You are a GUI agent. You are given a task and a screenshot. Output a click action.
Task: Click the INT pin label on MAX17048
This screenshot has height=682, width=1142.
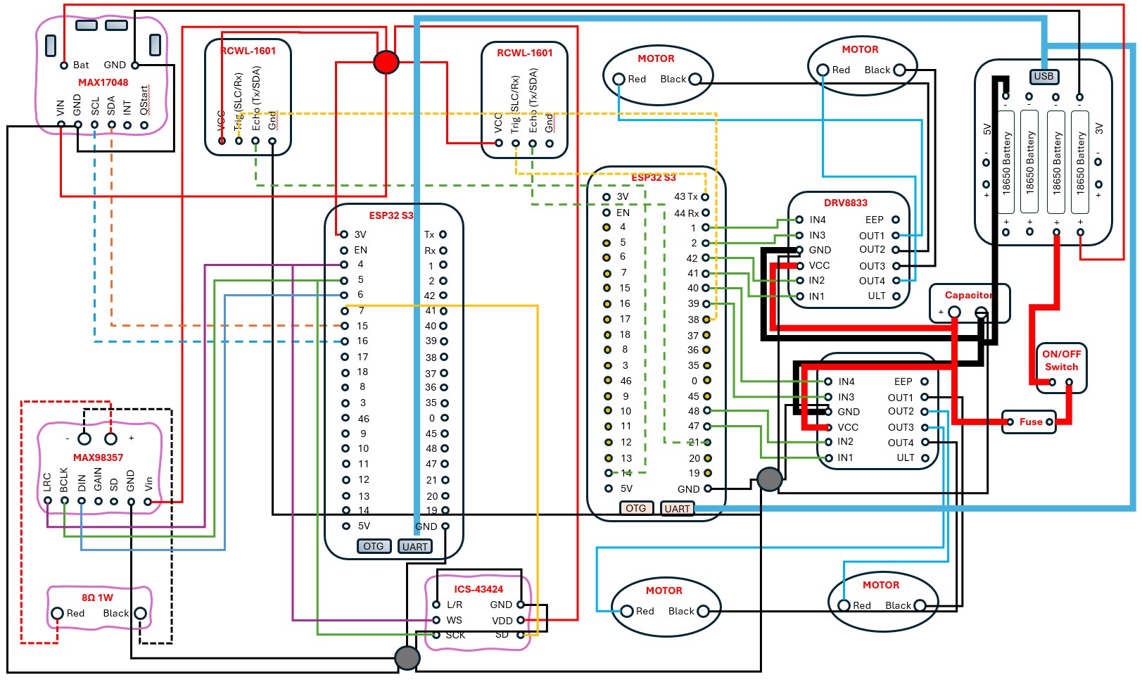point(127,107)
